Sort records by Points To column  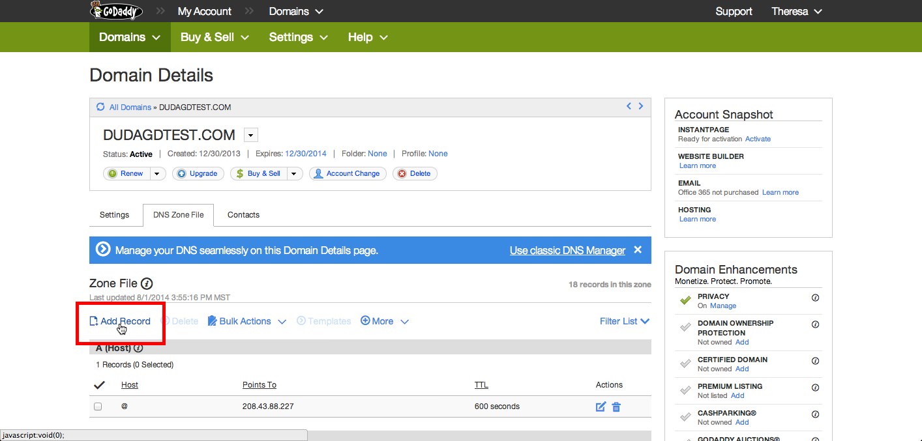click(x=260, y=385)
